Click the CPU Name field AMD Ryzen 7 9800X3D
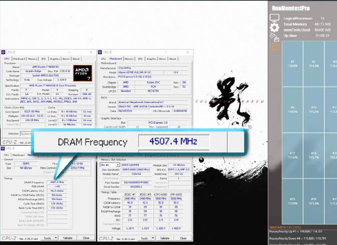Viewport: 337px width, 245px height. click(45, 67)
